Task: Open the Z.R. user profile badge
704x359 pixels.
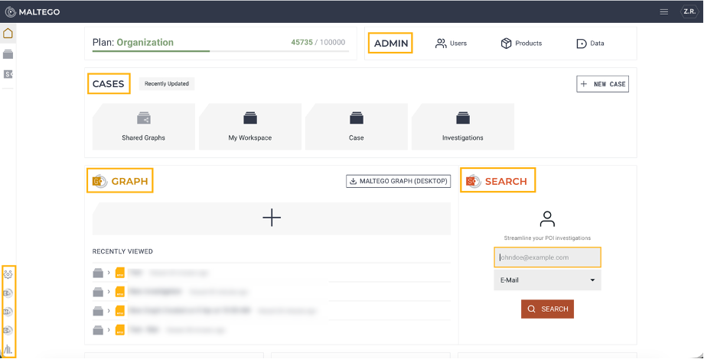Action: 689,12
